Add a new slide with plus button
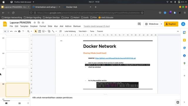 5,31
